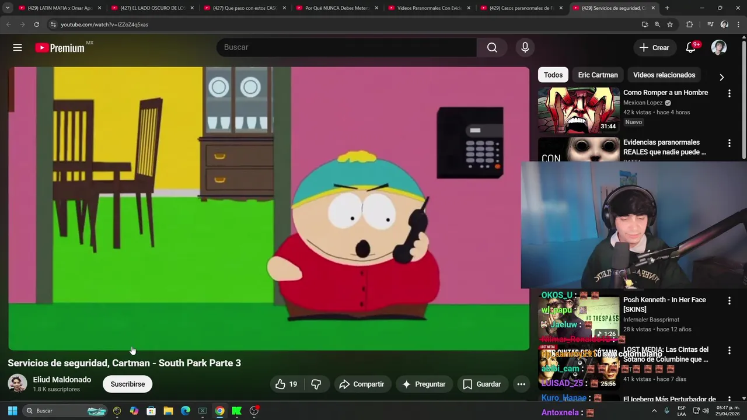Image resolution: width=747 pixels, height=420 pixels.
Task: Open options for Como Romper a un Hombre
Action: 729,93
